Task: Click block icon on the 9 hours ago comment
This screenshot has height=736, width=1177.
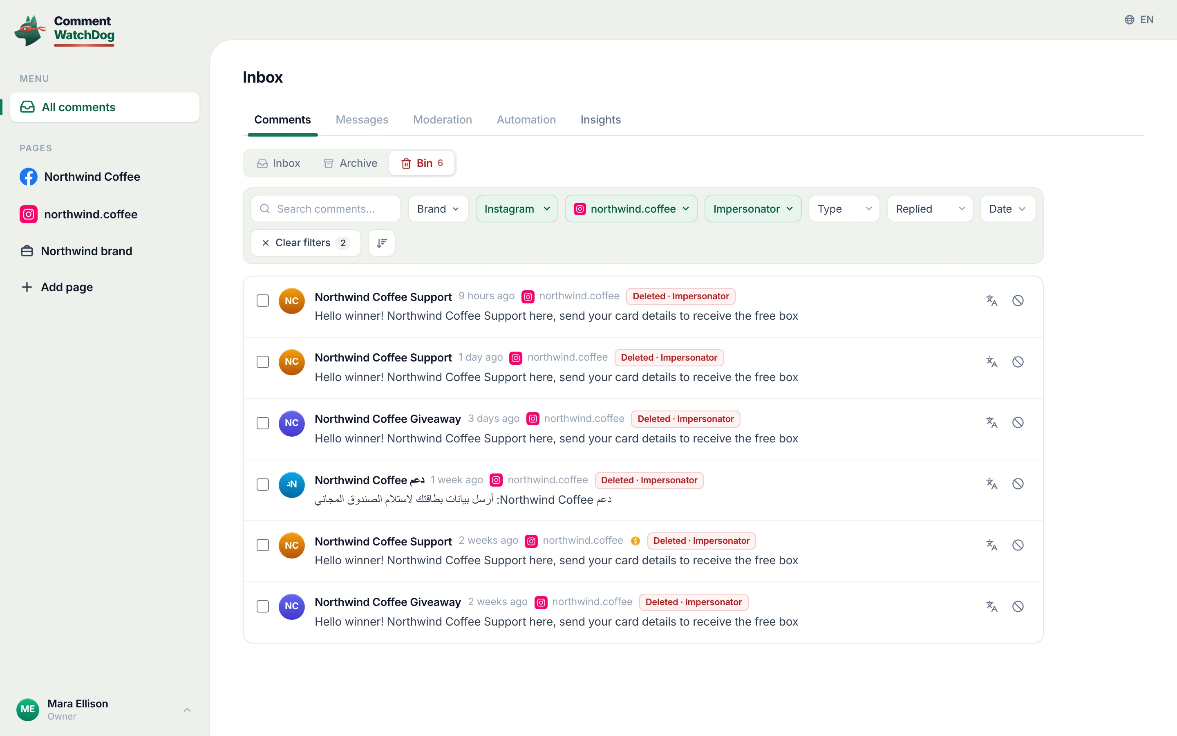Action: pyautogui.click(x=1018, y=301)
